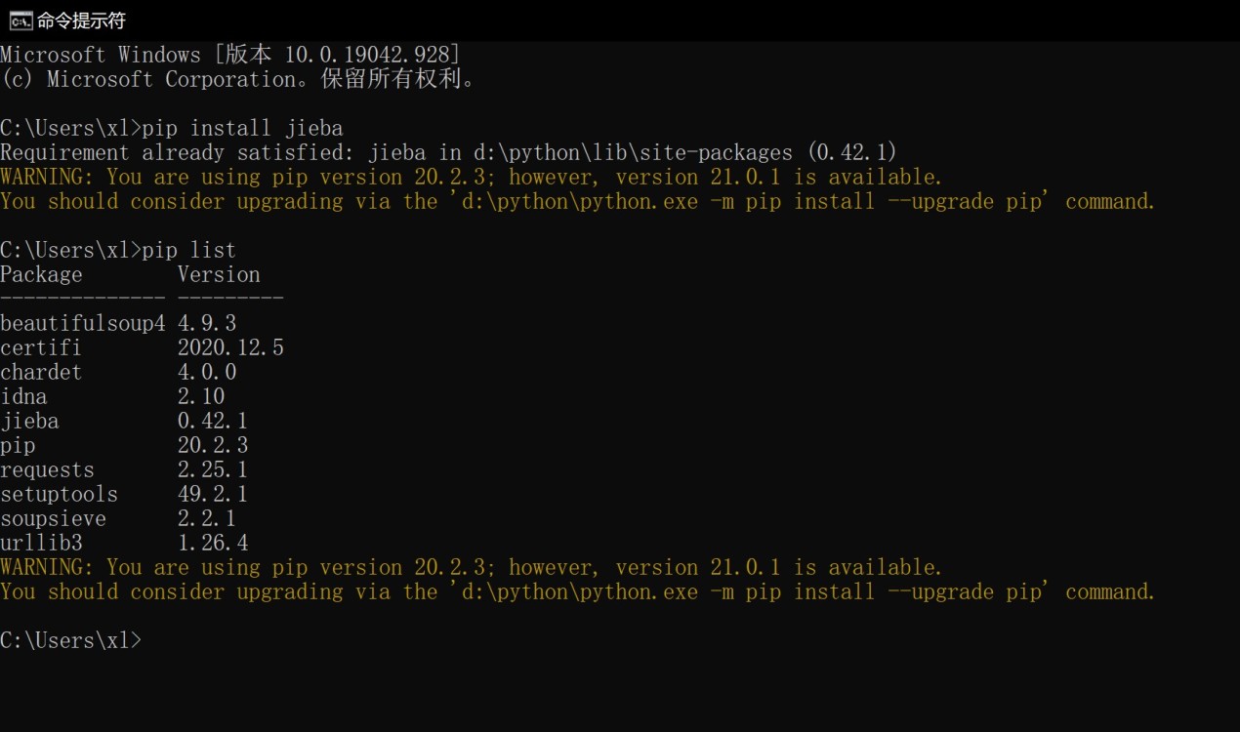Click the 'Requirement already satisfied' output line
1240x732 pixels.
pos(448,152)
